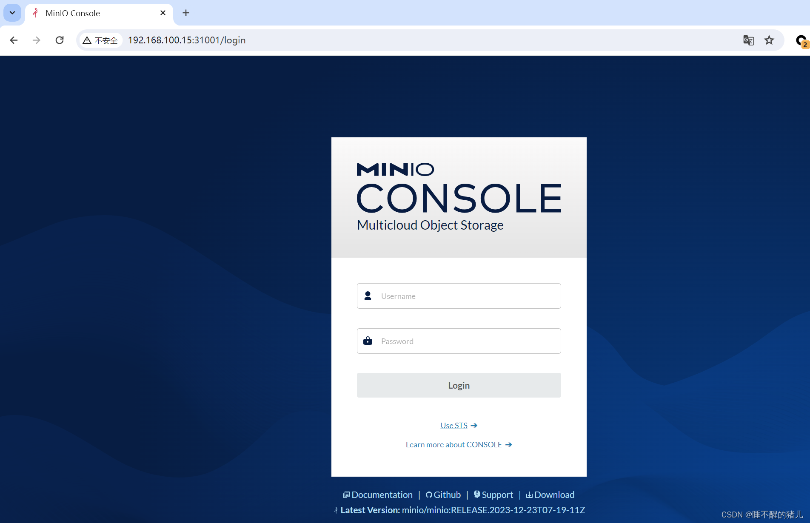Click the arrow next to Use STS
The image size is (810, 523).
point(474,425)
